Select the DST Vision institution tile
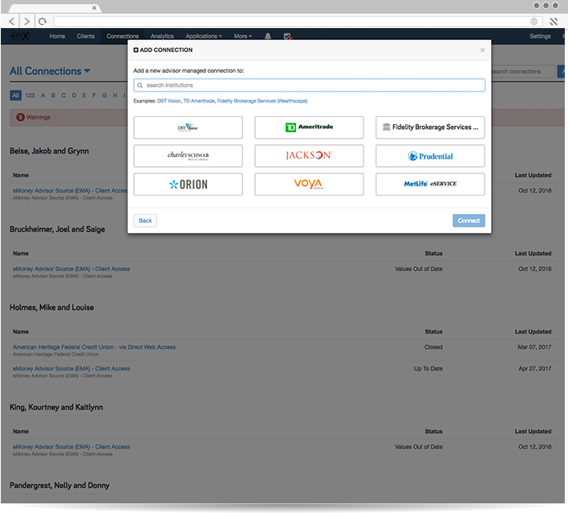568x513 pixels. (x=188, y=127)
